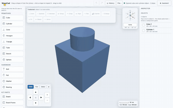
Task: Click the Bisect button
Action: click(38, 19)
